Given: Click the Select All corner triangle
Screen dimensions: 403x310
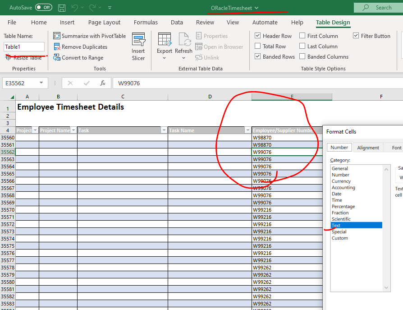Looking at the screenshot, I should [12, 97].
